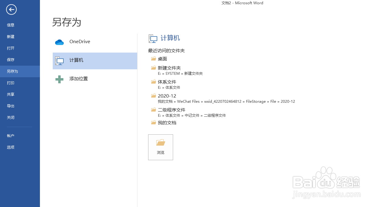Open the 新建文件夹 recent folder

(169, 68)
